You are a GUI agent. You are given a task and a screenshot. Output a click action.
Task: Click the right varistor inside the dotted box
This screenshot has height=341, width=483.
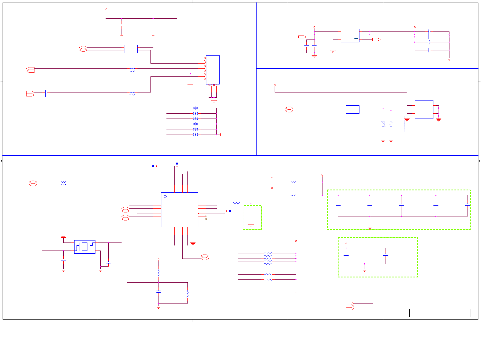391,124
